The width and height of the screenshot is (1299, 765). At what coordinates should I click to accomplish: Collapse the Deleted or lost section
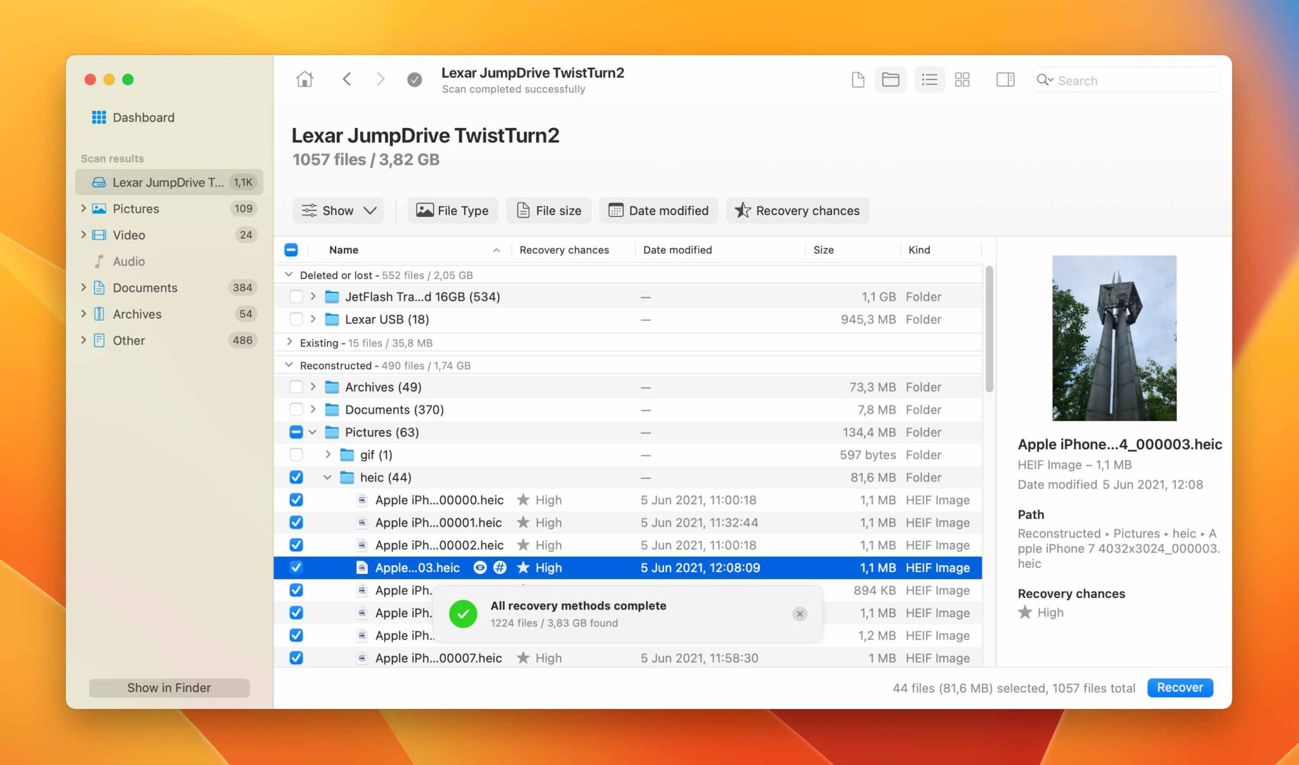click(x=289, y=275)
